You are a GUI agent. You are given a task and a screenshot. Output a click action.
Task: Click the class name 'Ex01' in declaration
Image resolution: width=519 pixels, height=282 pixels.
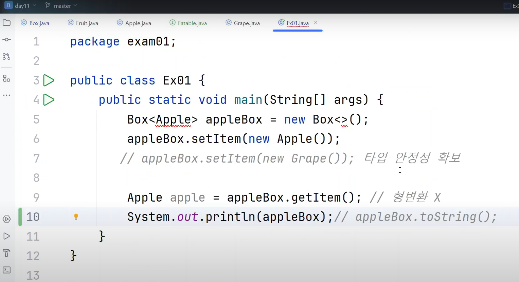(177, 80)
